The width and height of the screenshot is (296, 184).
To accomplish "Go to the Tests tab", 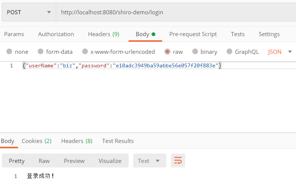I will pos(238,34).
